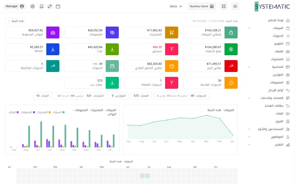Image resolution: width=295 pixels, height=184 pixels.
Task: Toggle المبيعات green legend dot in bar chart
Action: tap(64, 112)
